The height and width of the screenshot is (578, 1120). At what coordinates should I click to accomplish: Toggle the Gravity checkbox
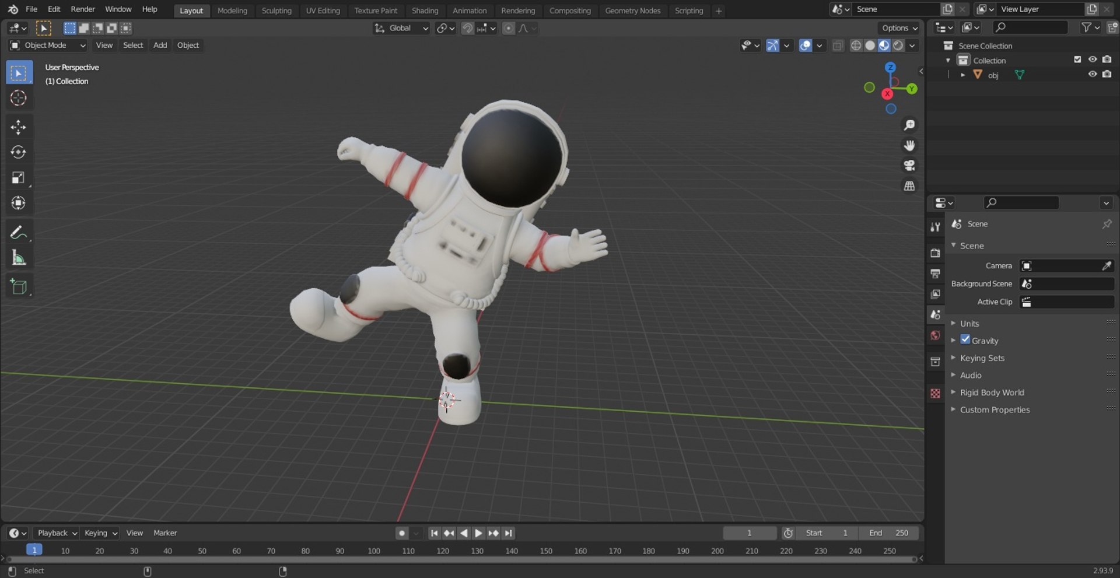pyautogui.click(x=965, y=339)
